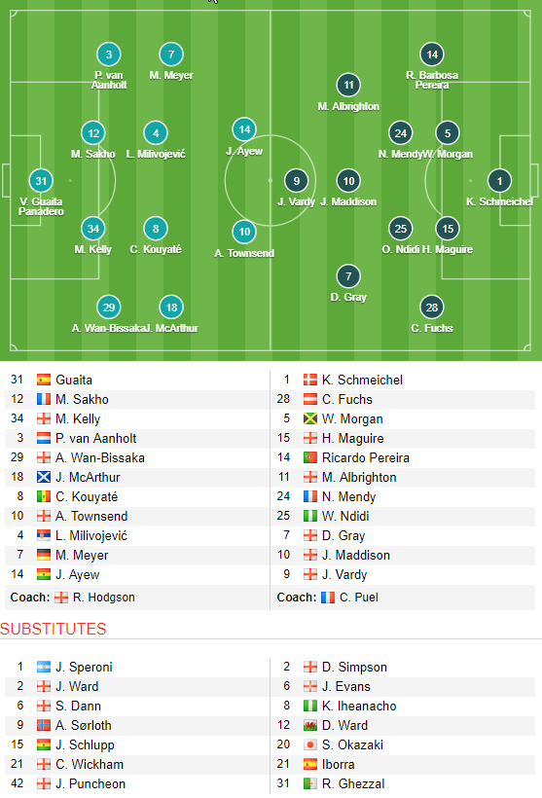Select D. Gray's number 7 marker
The width and height of the screenshot is (542, 798).
(348, 276)
